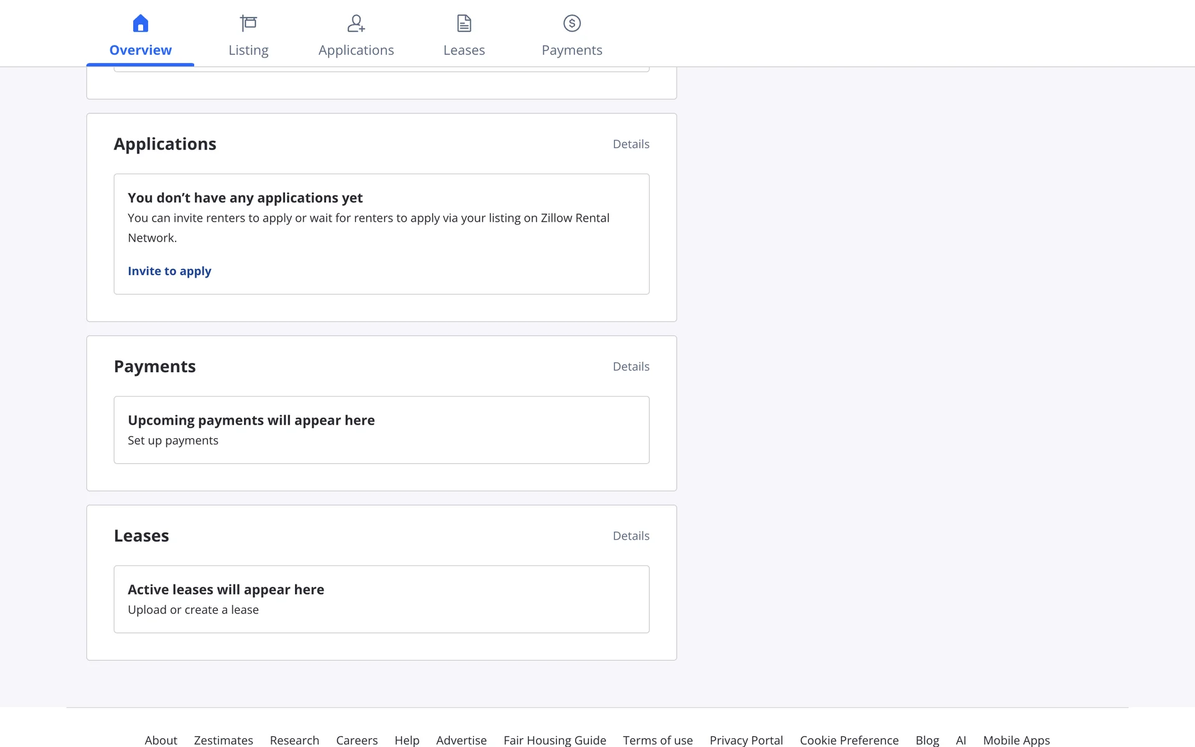Click the Applications person-plus icon
The width and height of the screenshot is (1195, 747).
tap(356, 24)
